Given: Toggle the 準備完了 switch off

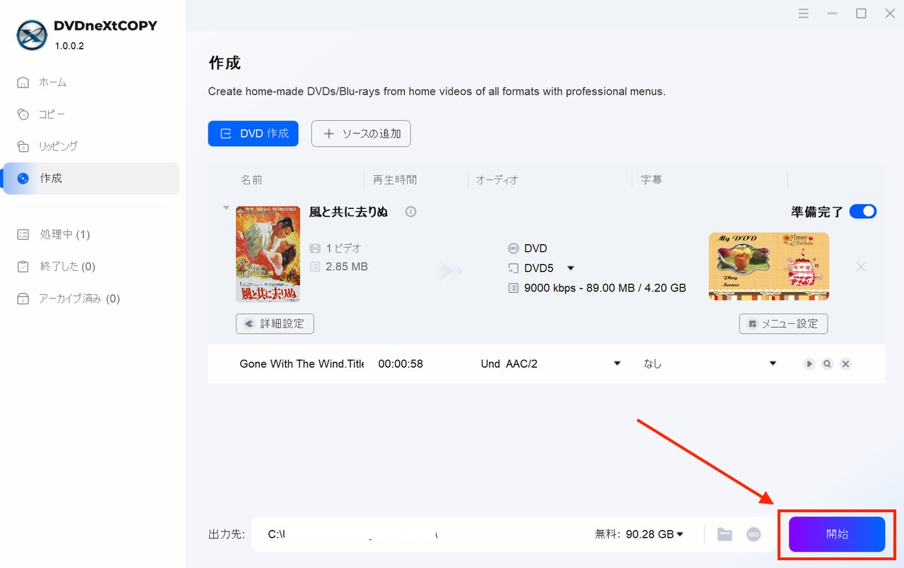Looking at the screenshot, I should click(862, 212).
